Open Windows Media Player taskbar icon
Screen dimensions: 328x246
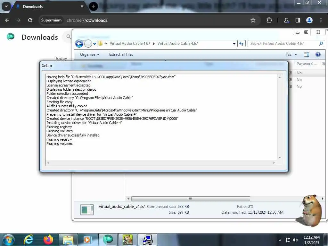click(87, 240)
